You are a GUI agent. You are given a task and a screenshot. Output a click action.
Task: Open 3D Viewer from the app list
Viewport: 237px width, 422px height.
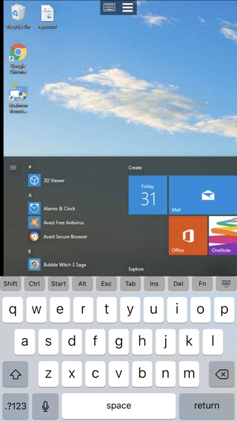coord(47,180)
